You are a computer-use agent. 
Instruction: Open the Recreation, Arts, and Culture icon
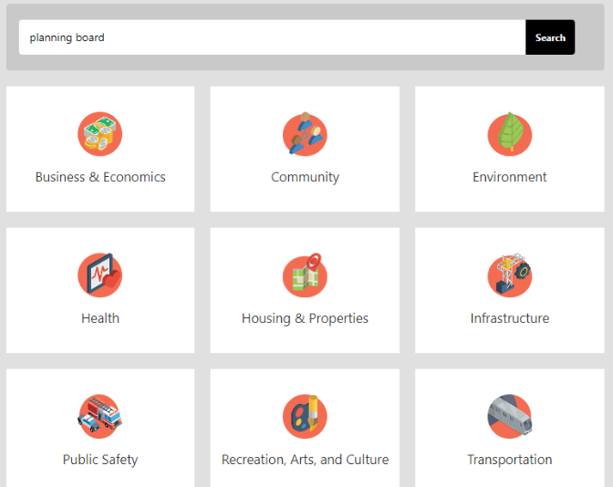pyautogui.click(x=305, y=417)
